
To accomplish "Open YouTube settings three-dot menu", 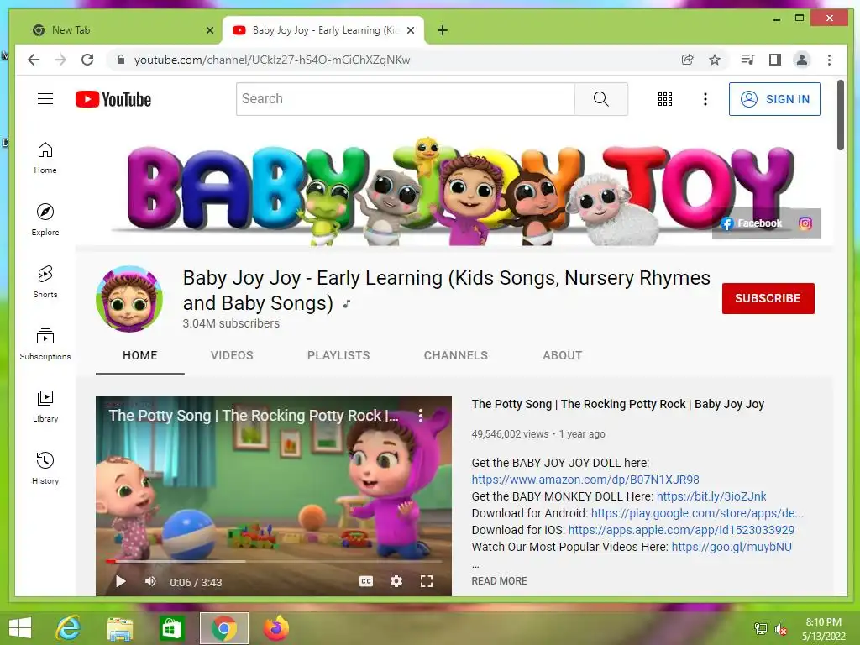I will 705,99.
